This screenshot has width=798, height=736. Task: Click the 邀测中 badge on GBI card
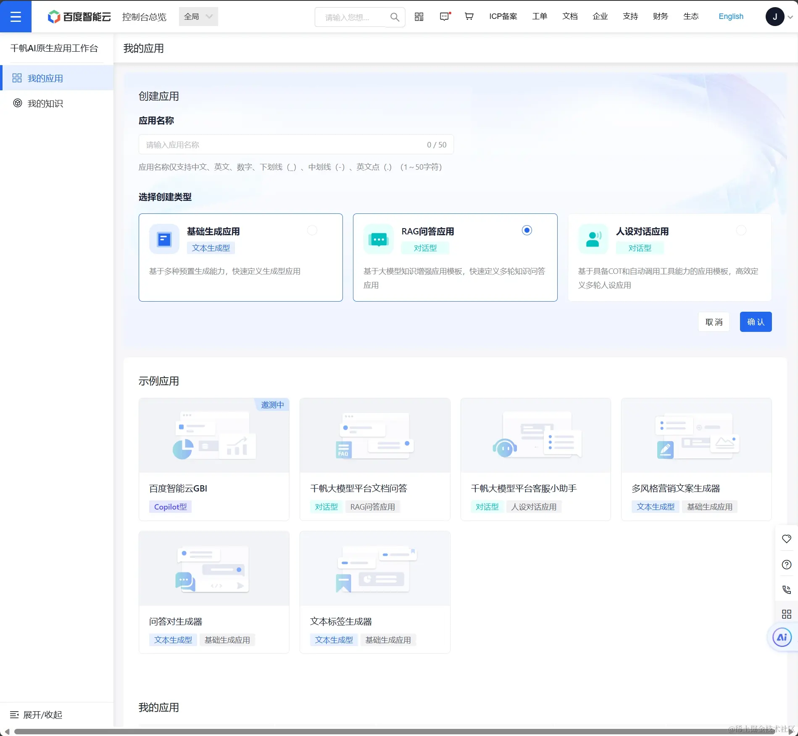[272, 405]
